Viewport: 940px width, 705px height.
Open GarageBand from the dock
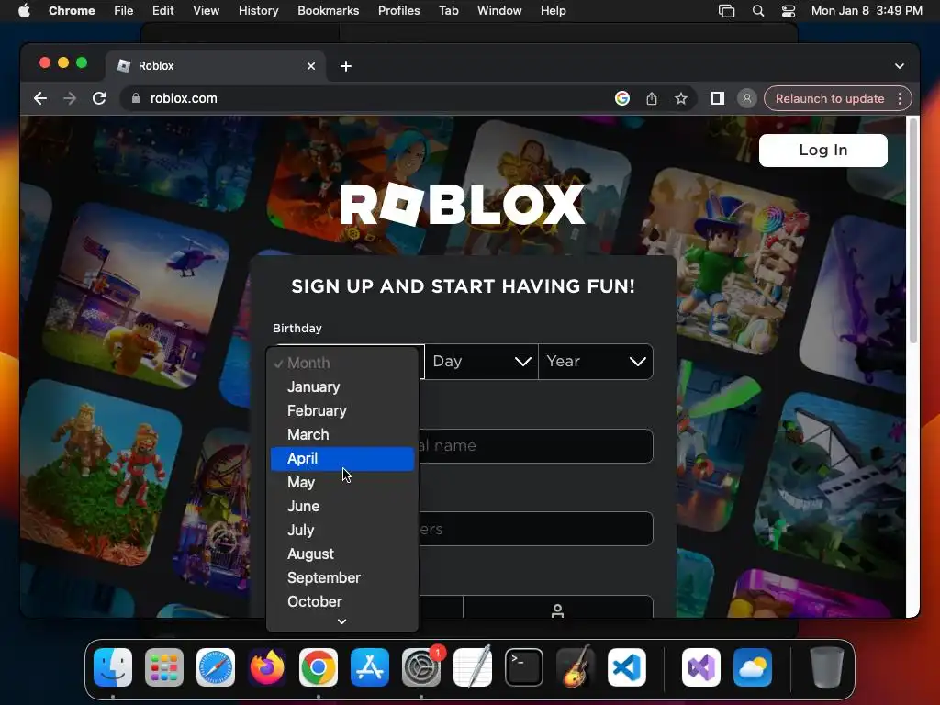576,667
